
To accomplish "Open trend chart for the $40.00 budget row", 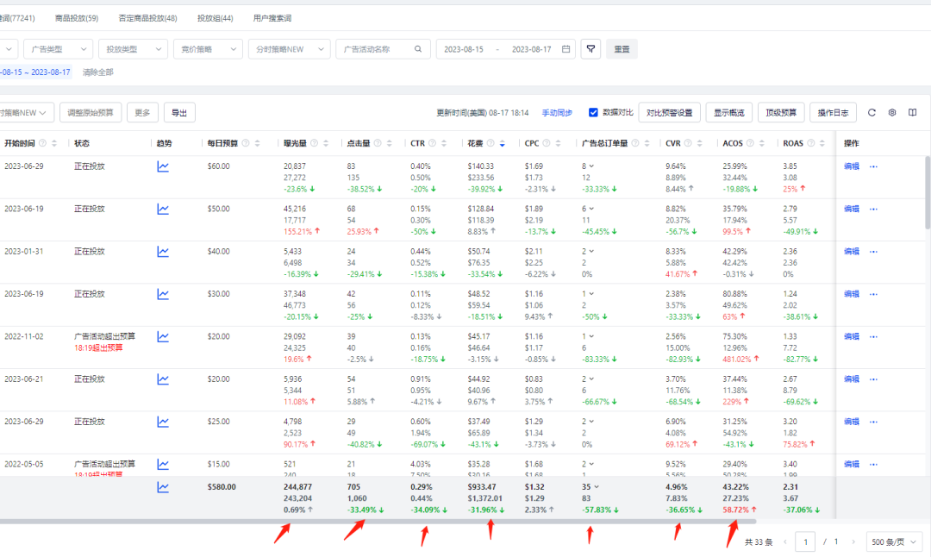I will tap(163, 252).
